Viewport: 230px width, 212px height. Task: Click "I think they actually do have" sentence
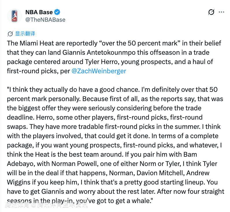pos(46,89)
